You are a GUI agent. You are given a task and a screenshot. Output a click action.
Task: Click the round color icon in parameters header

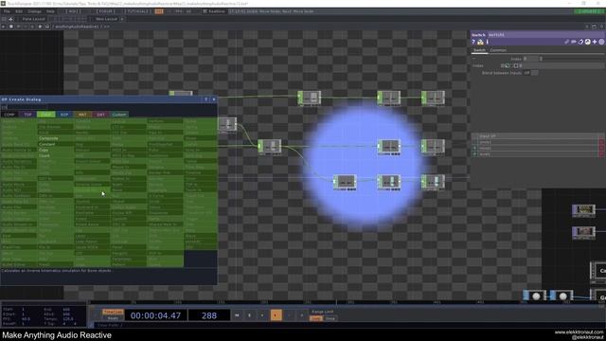601,42
